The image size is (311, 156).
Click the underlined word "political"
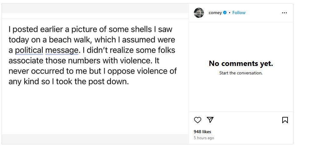pos(29,50)
